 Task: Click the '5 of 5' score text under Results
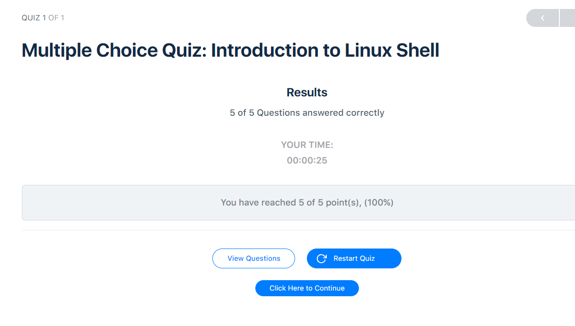pyautogui.click(x=242, y=113)
